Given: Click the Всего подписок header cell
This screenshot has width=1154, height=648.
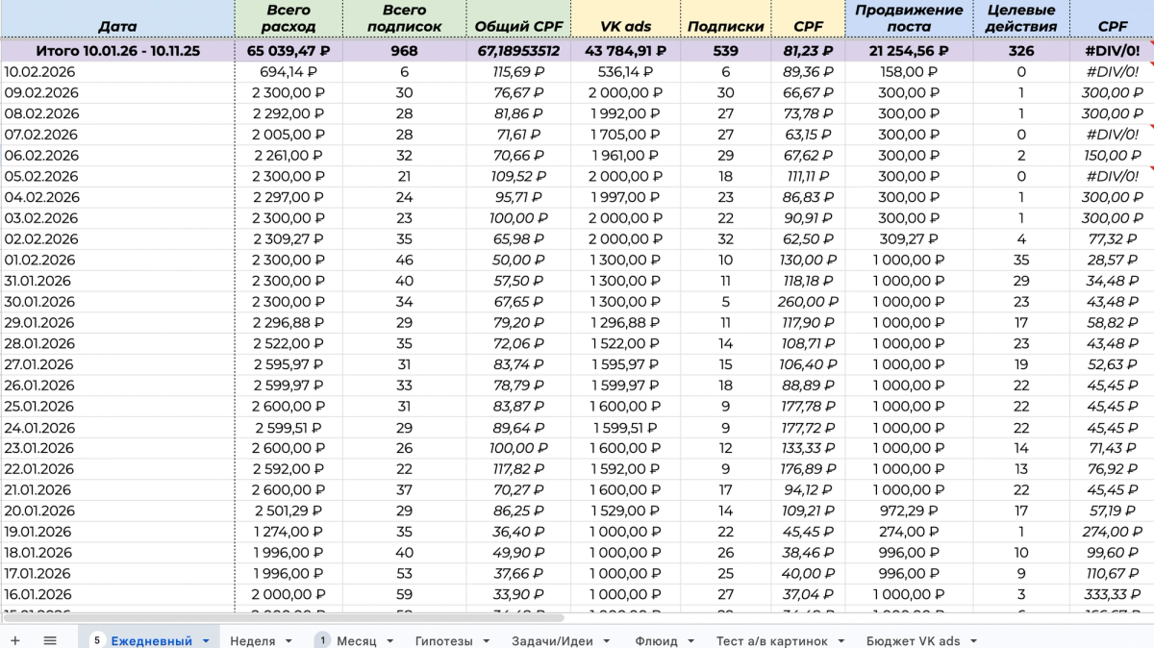Looking at the screenshot, I should pyautogui.click(x=404, y=19).
